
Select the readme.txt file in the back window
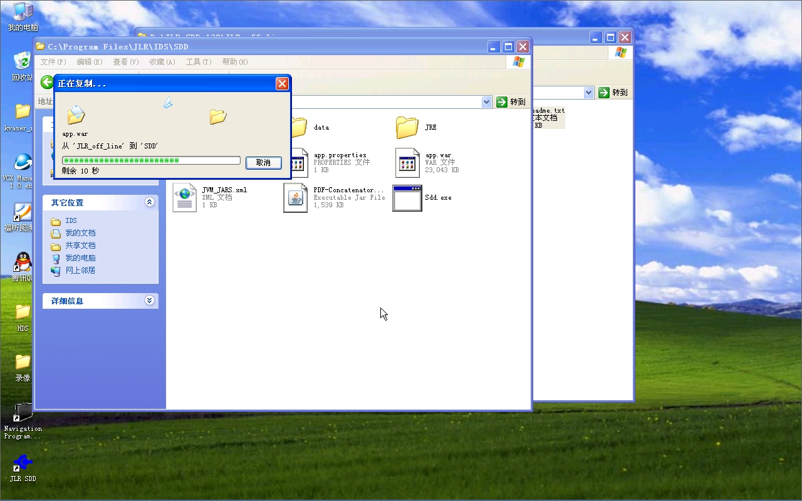click(x=548, y=118)
